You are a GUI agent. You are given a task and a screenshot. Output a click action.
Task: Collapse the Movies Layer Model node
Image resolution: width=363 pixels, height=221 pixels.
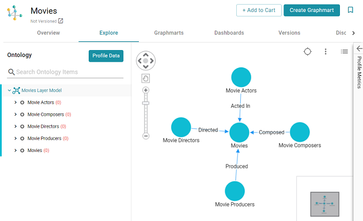coord(9,90)
